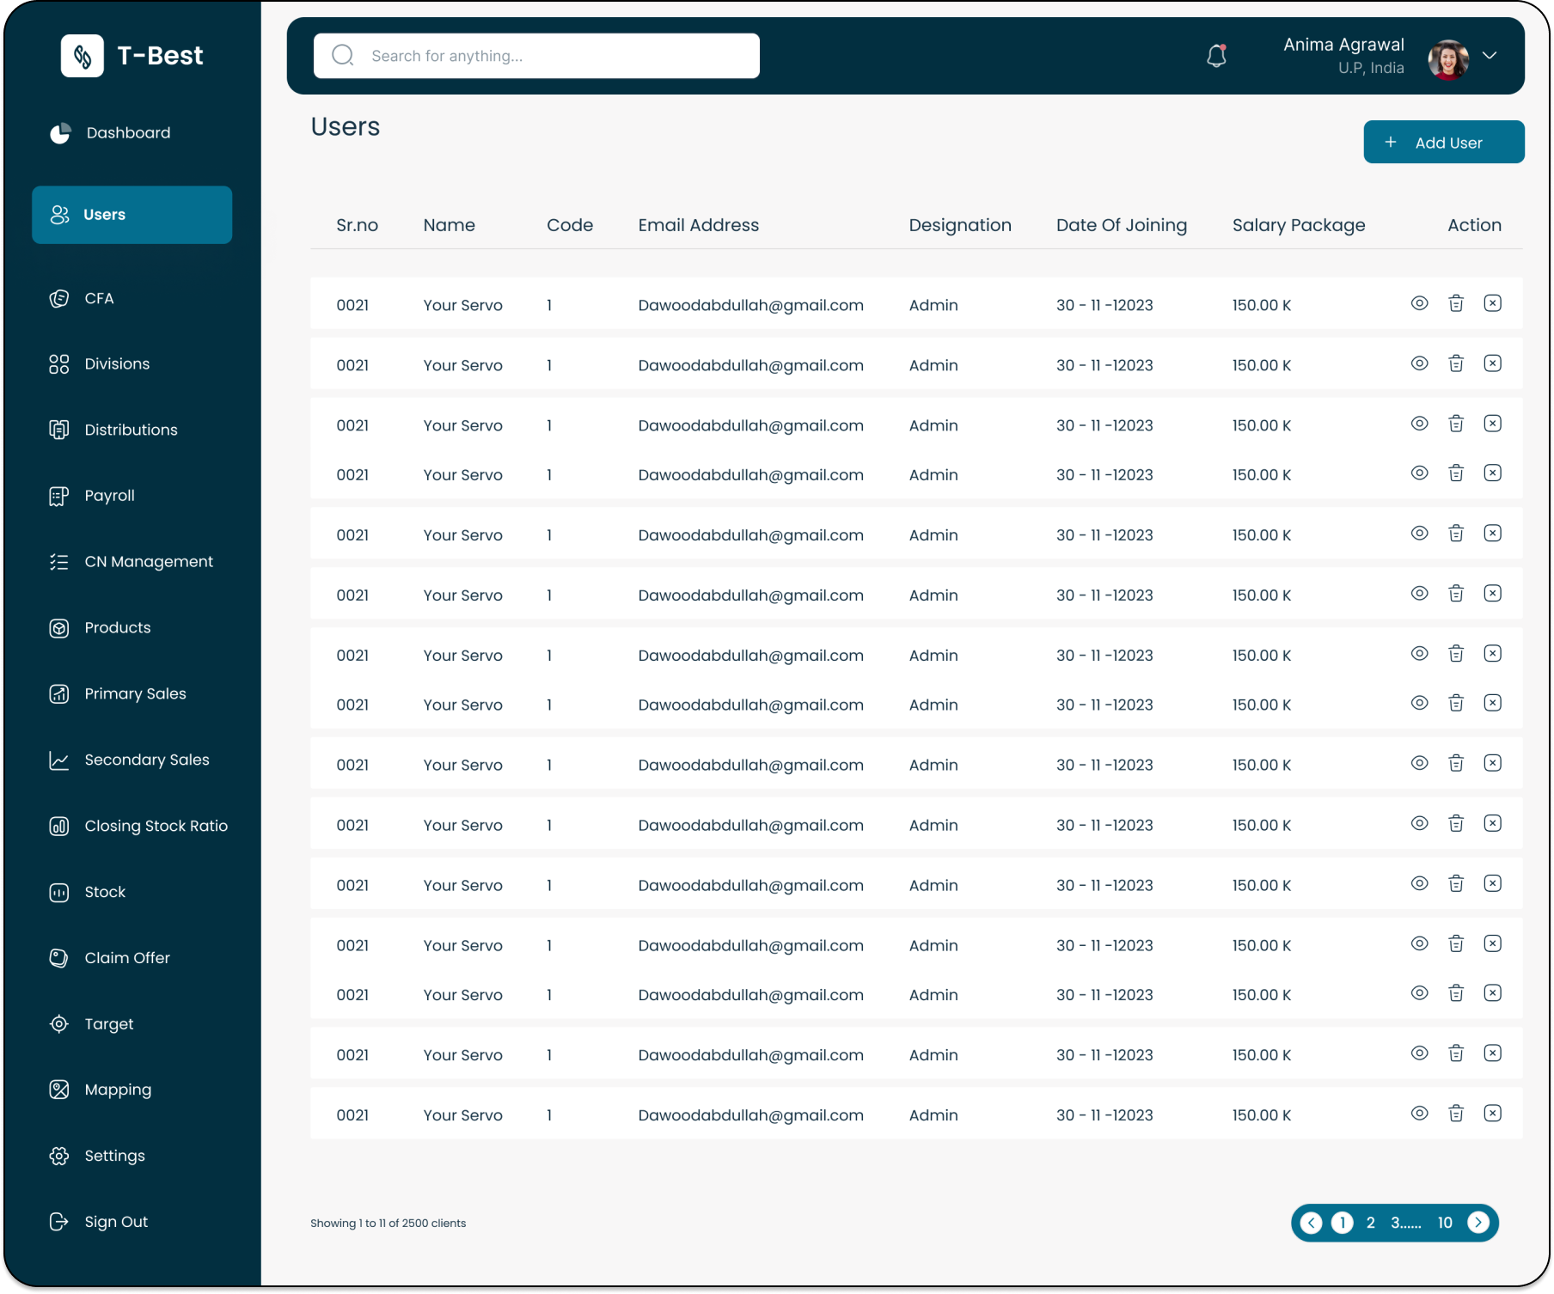Image resolution: width=1554 pixels, height=1294 pixels.
Task: Toggle view eye icon in first row
Action: click(1420, 303)
